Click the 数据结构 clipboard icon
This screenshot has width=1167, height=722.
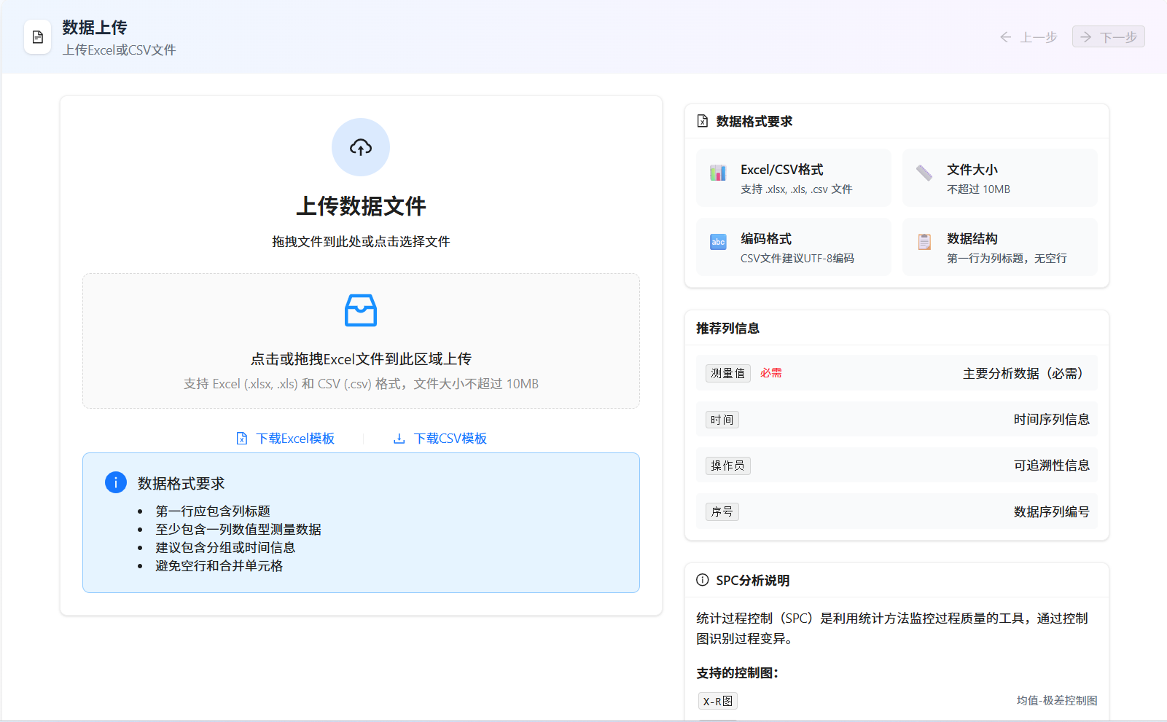click(924, 242)
